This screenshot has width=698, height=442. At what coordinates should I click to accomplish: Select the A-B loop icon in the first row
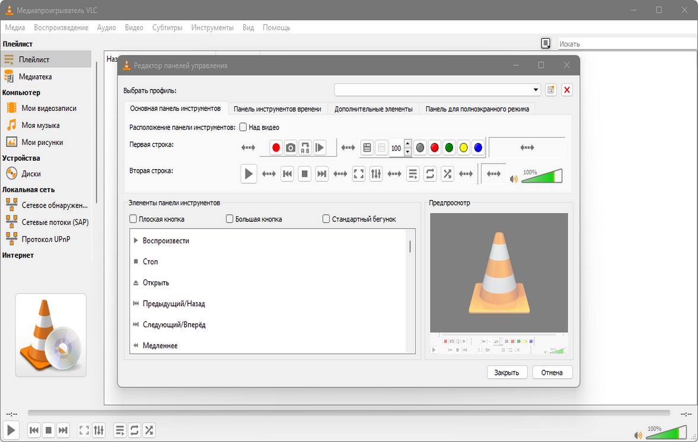click(x=305, y=148)
